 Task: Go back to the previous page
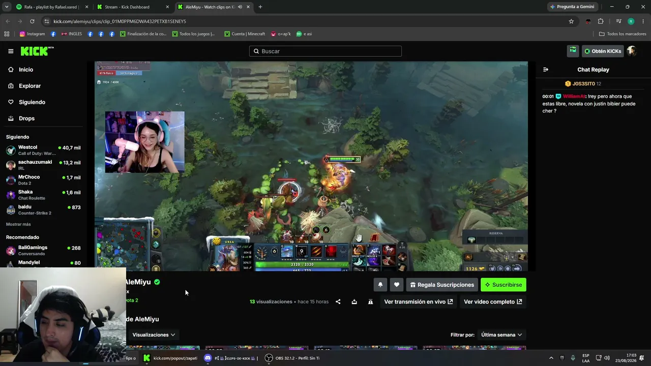pos(8,21)
